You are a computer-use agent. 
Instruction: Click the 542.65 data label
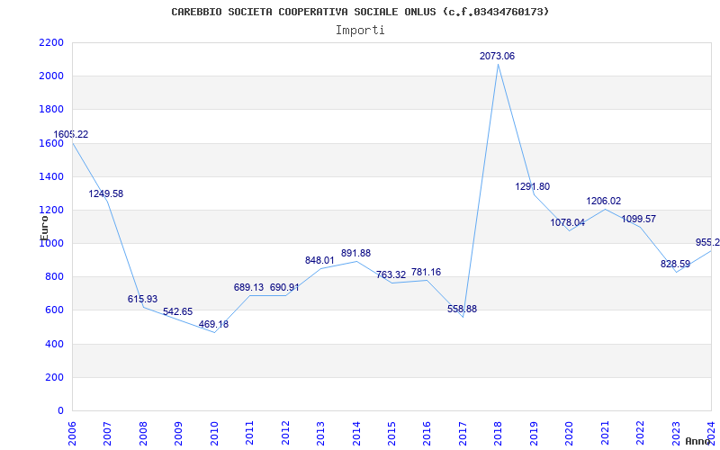point(177,311)
